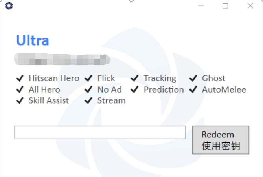This screenshot has width=263, height=177.
Task: Click the All Hero checkmark
Action: pos(20,89)
